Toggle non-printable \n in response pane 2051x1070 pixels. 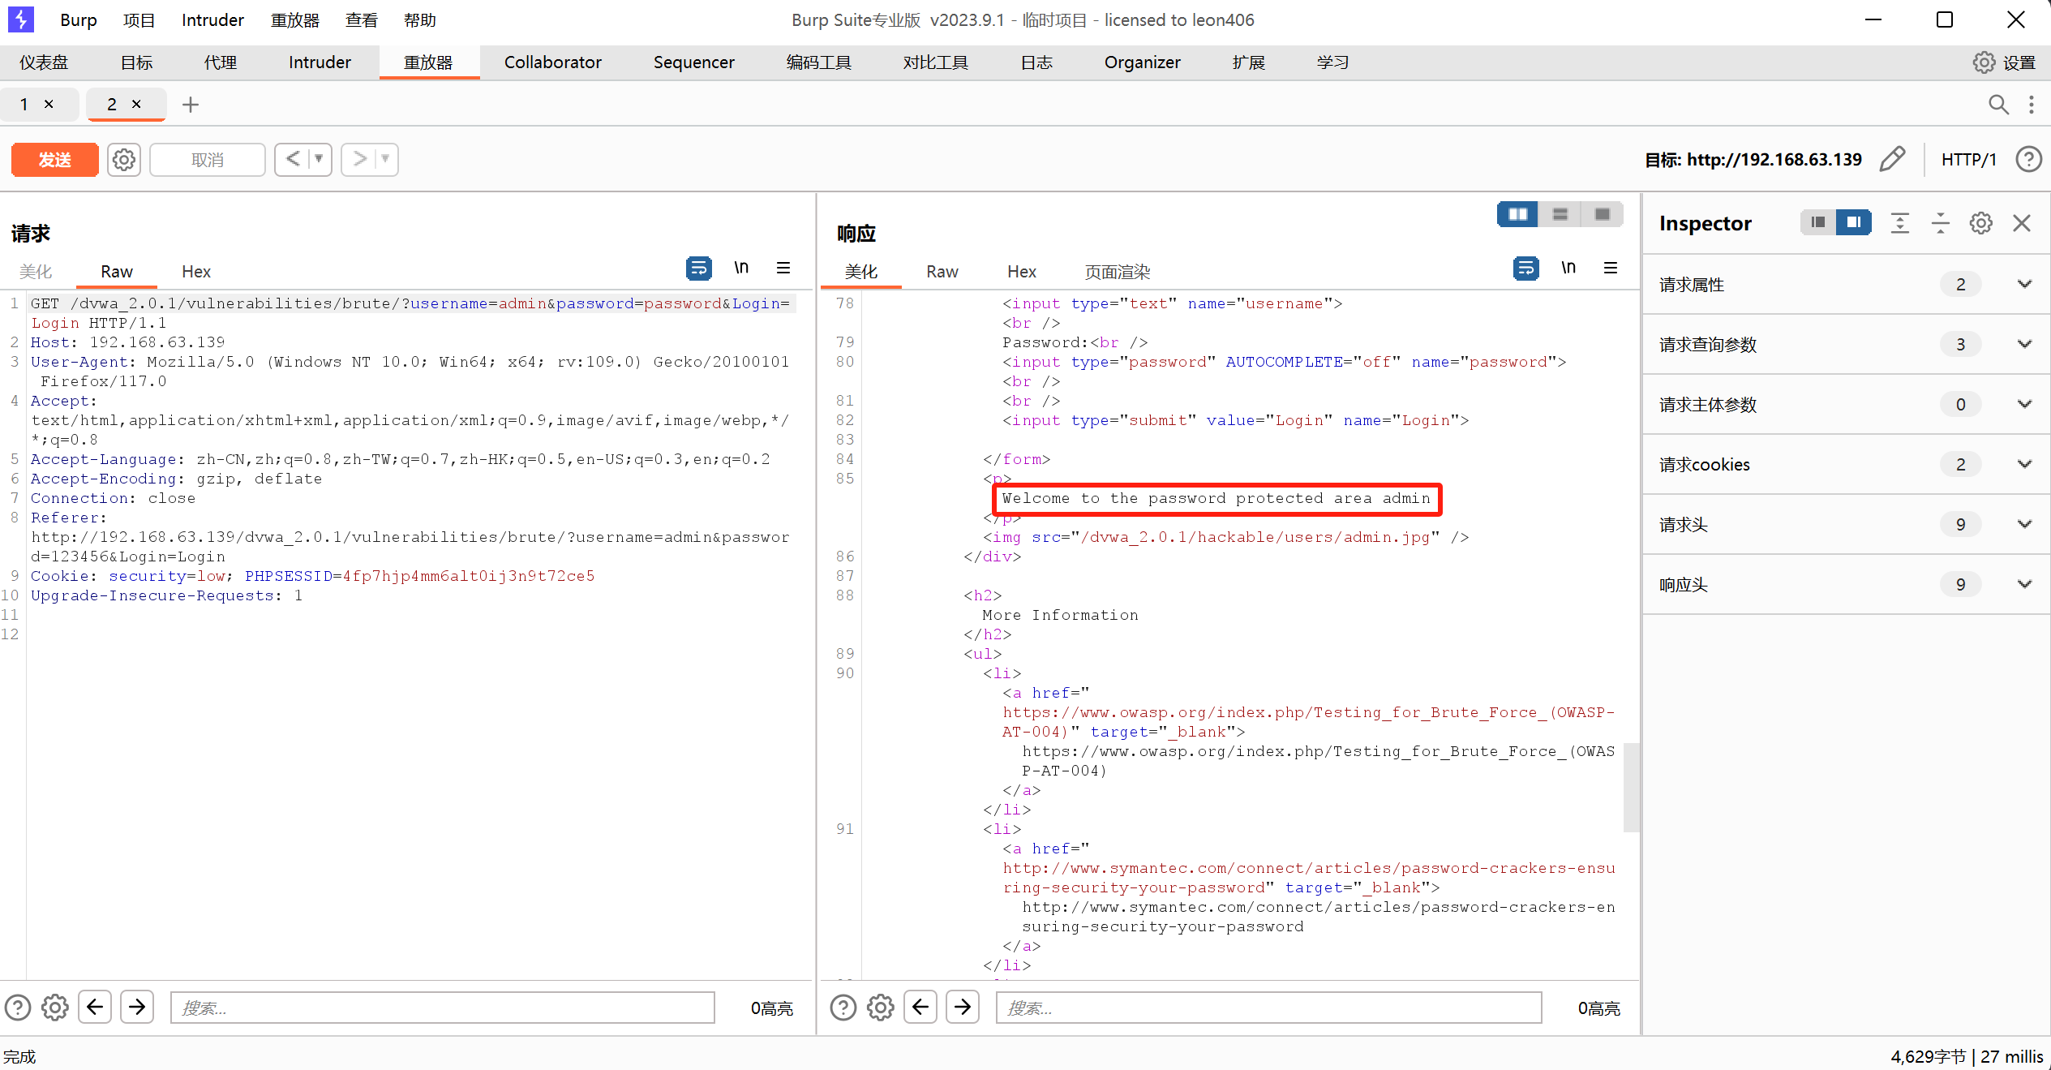1568,268
